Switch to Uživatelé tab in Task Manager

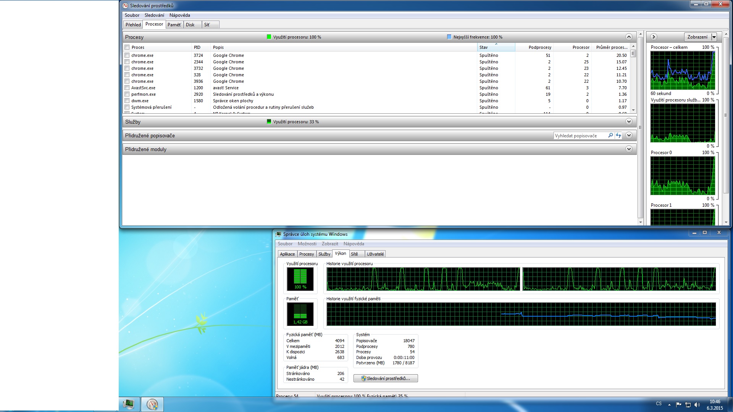[x=375, y=254]
